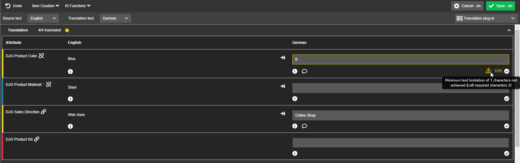Open comment bubble for Online Shop translation
The image size is (520, 163).
coord(305,126)
